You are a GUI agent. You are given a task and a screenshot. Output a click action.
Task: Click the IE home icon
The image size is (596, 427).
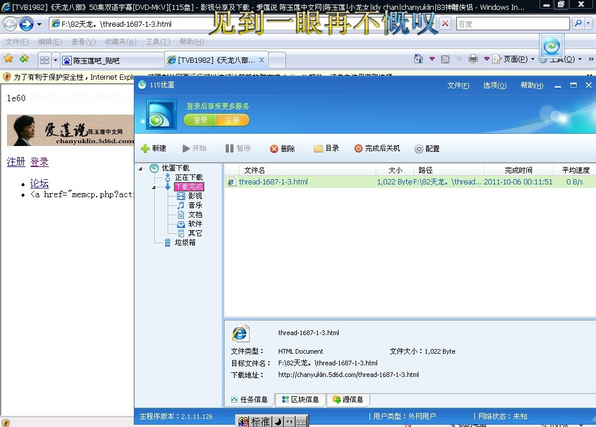[418, 59]
